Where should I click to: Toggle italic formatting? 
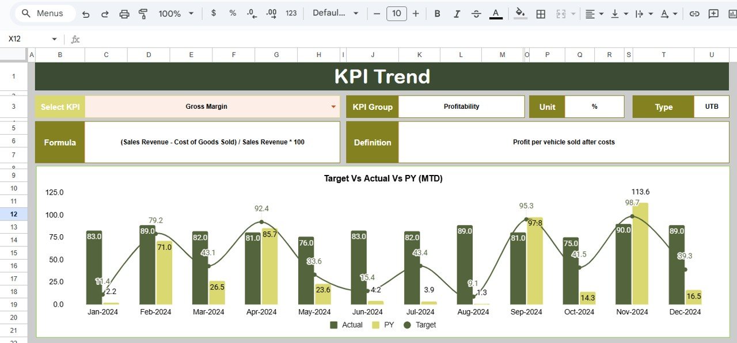(x=457, y=13)
